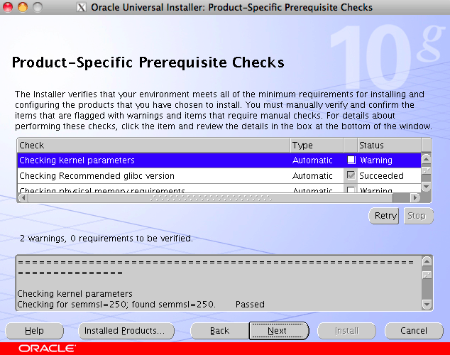Click the Check column header
Screen dimensions: 450x355
point(153,145)
